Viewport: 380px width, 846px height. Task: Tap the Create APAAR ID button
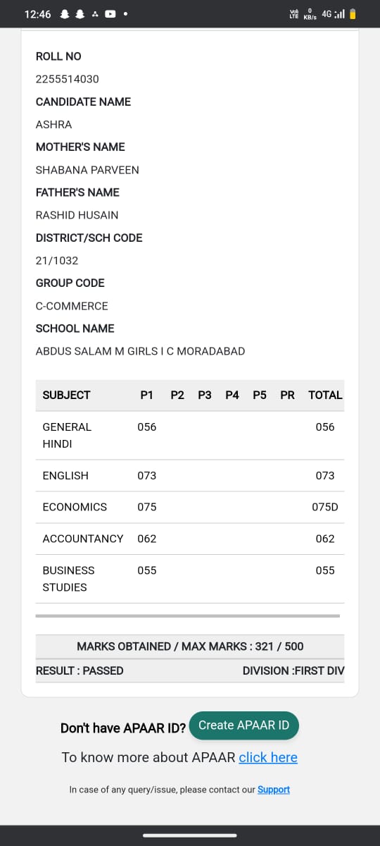pyautogui.click(x=244, y=725)
